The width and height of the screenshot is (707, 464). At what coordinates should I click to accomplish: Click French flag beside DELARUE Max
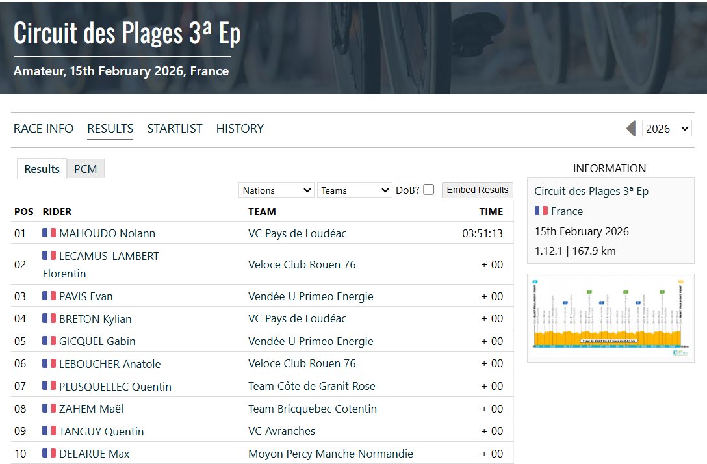click(49, 453)
